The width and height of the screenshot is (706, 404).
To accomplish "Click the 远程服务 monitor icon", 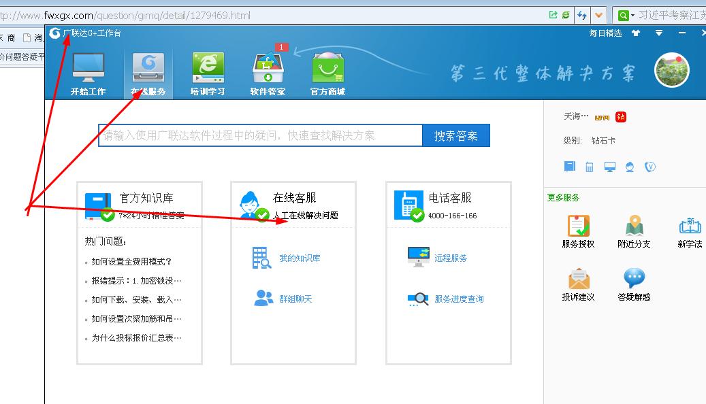I will 418,257.
